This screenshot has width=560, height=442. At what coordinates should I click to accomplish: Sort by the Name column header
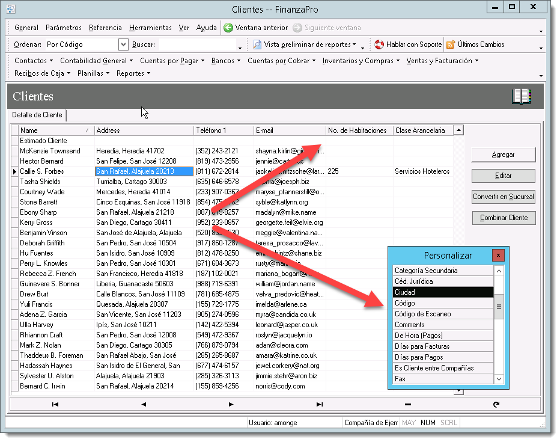pyautogui.click(x=56, y=130)
